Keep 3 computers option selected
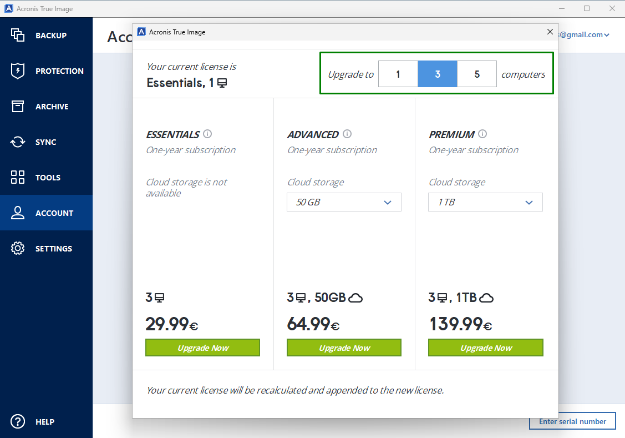 (437, 74)
